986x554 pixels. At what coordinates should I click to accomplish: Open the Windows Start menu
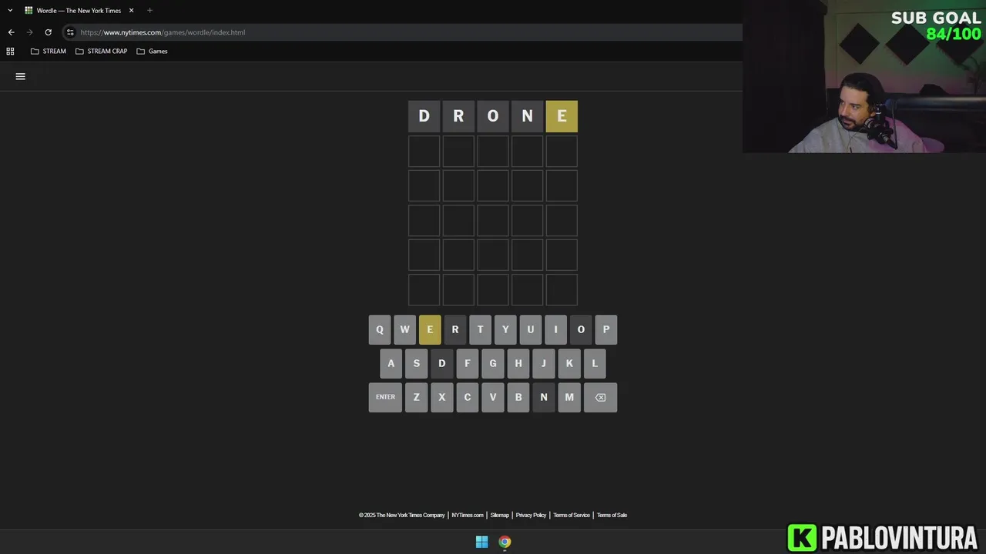(481, 542)
